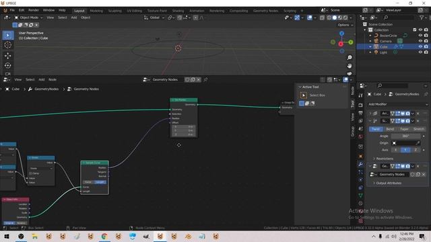
Task: Open the Node menu in node editor
Action: (53, 79)
